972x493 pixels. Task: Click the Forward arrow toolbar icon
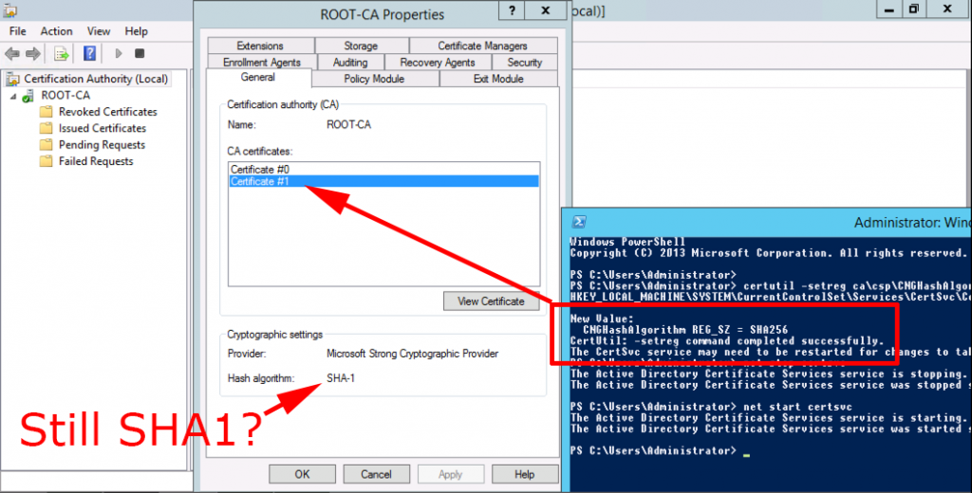pos(33,54)
